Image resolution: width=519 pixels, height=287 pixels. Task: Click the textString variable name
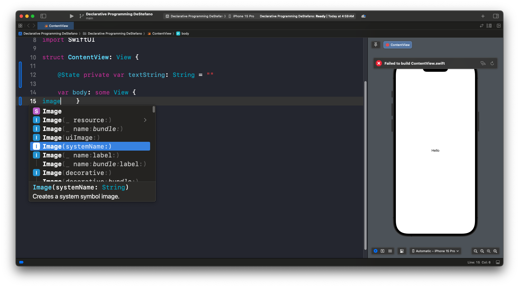coord(146,75)
